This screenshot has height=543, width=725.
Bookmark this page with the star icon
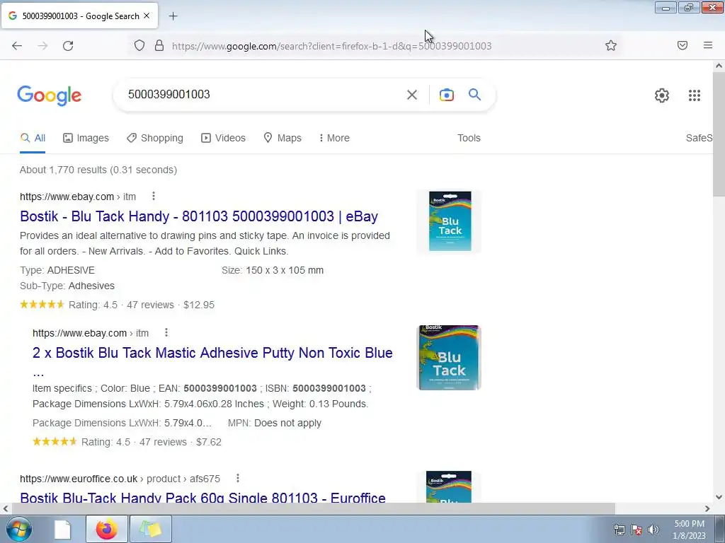pyautogui.click(x=611, y=45)
